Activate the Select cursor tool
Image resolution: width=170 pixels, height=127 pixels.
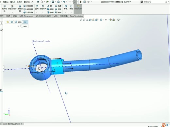[75, 2]
